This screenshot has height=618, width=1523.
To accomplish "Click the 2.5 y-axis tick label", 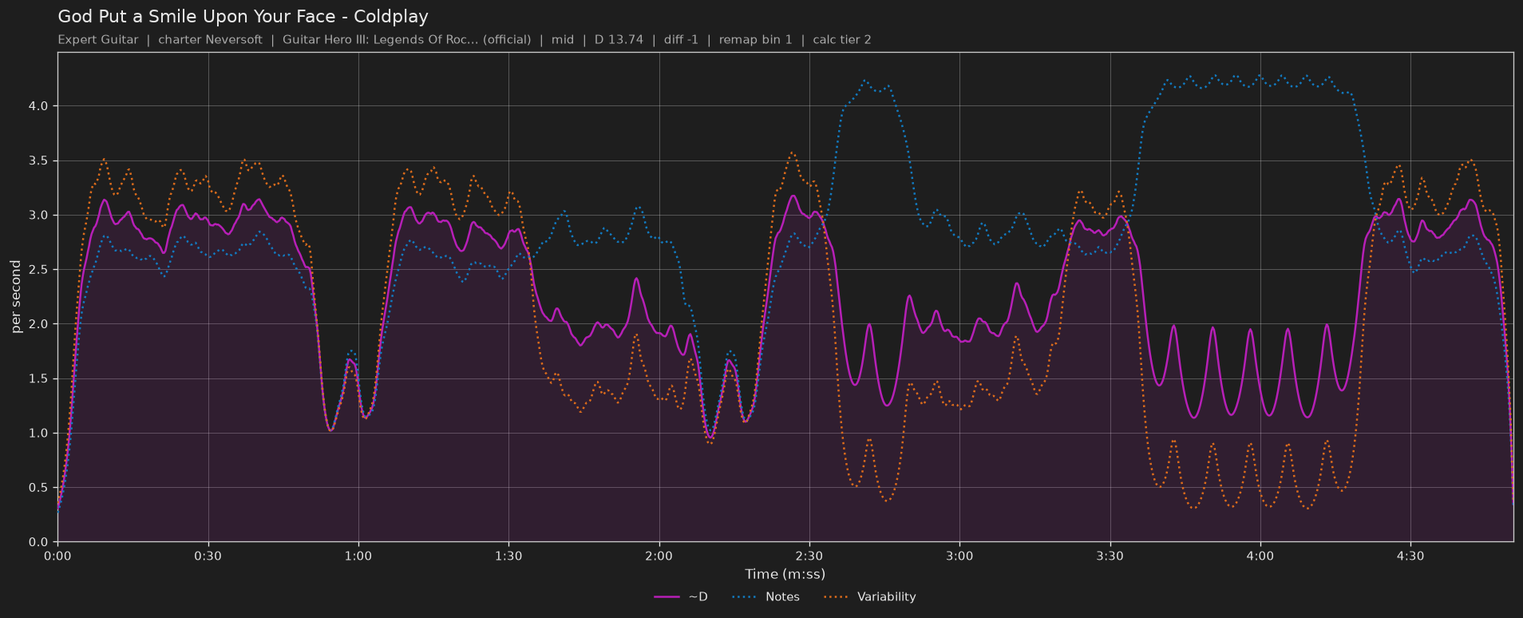I will [38, 270].
